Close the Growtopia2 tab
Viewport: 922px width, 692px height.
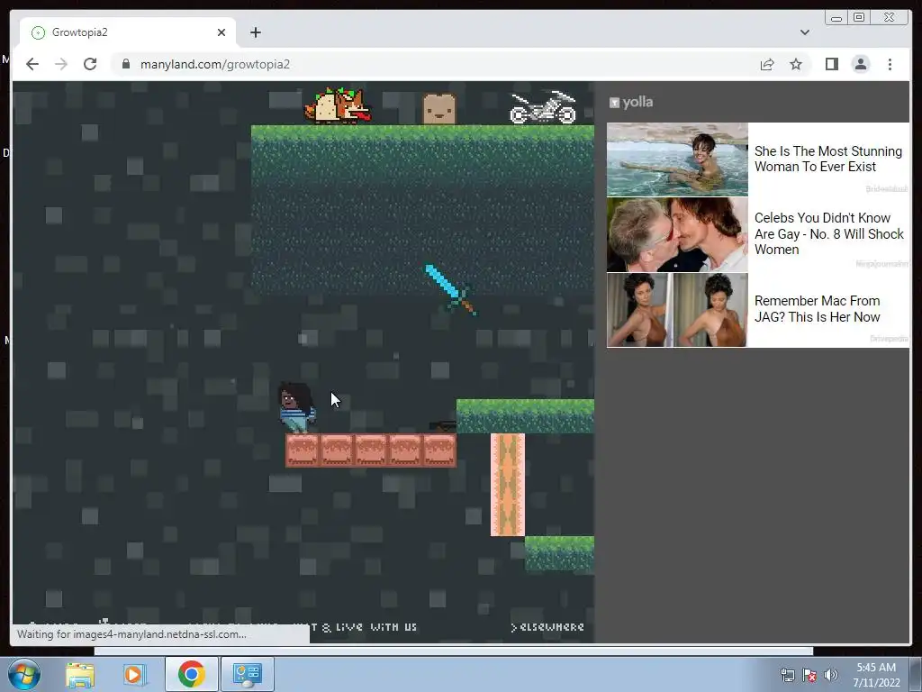(x=221, y=32)
